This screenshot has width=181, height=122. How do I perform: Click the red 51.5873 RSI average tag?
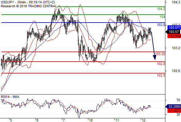[x=174, y=111]
